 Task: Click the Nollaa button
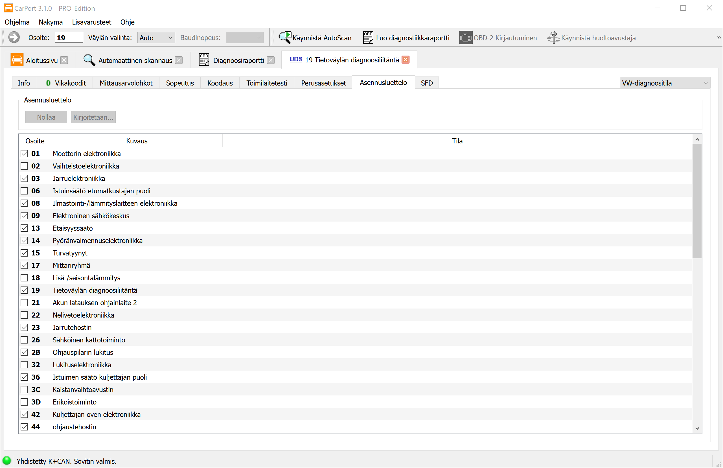coord(46,117)
